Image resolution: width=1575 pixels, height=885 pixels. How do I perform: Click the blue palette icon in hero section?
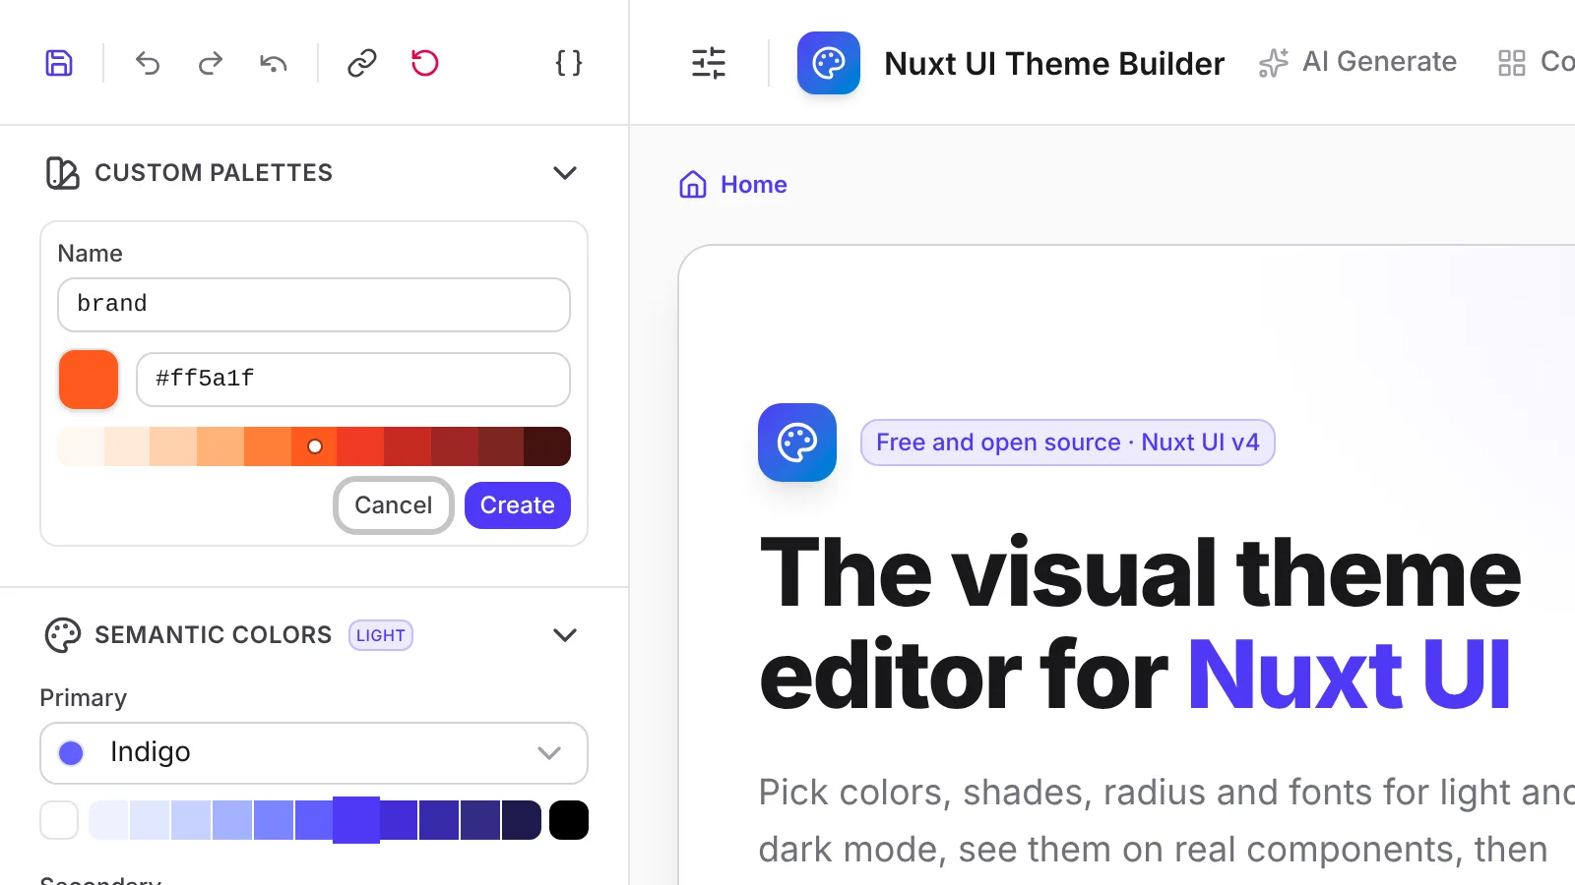[x=797, y=442]
